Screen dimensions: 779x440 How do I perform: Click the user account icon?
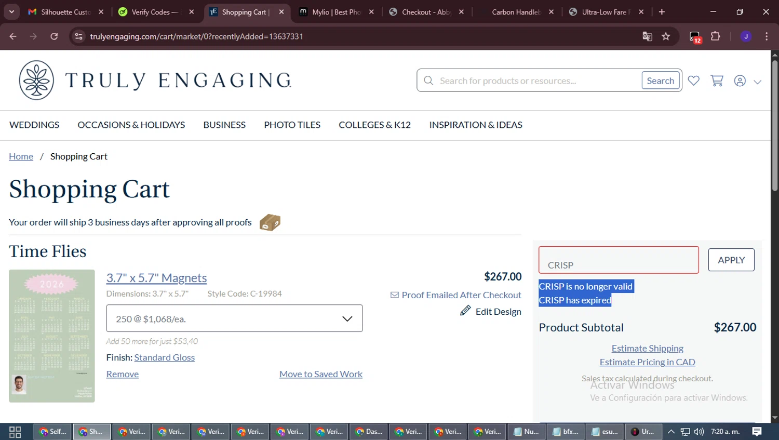(740, 81)
